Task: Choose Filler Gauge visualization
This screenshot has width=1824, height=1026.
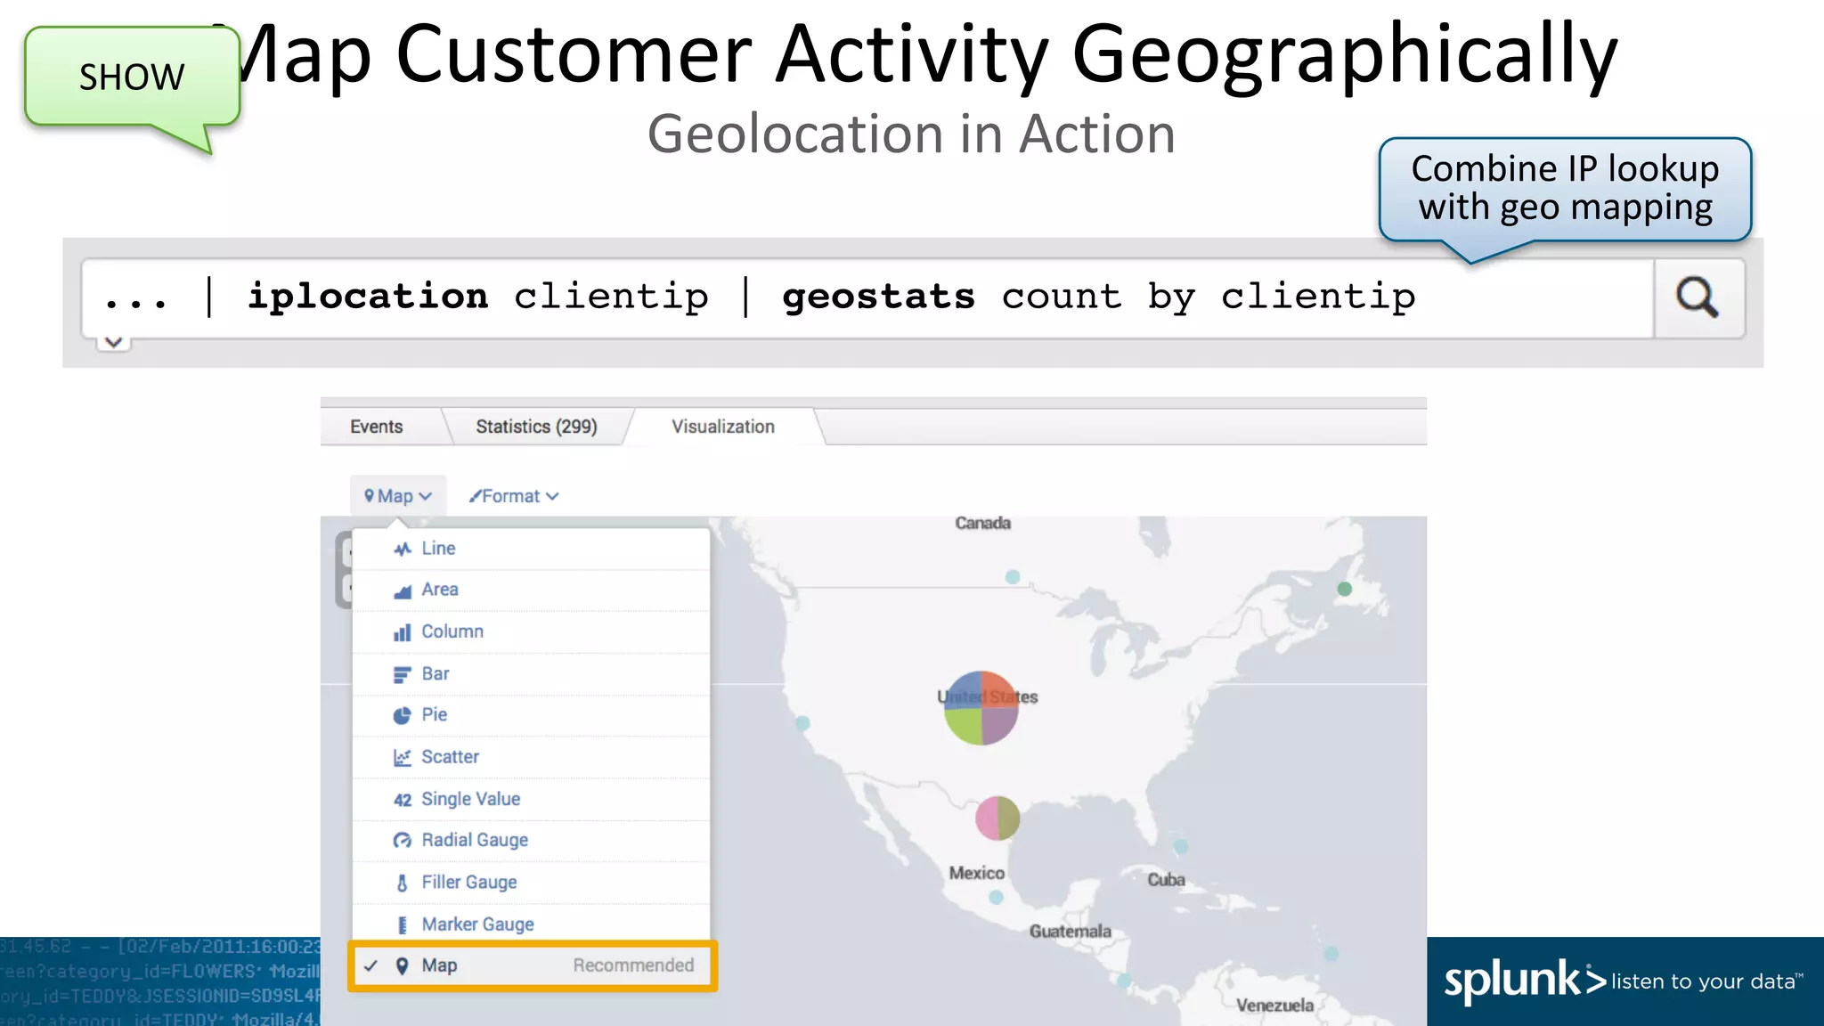Action: 532,882
